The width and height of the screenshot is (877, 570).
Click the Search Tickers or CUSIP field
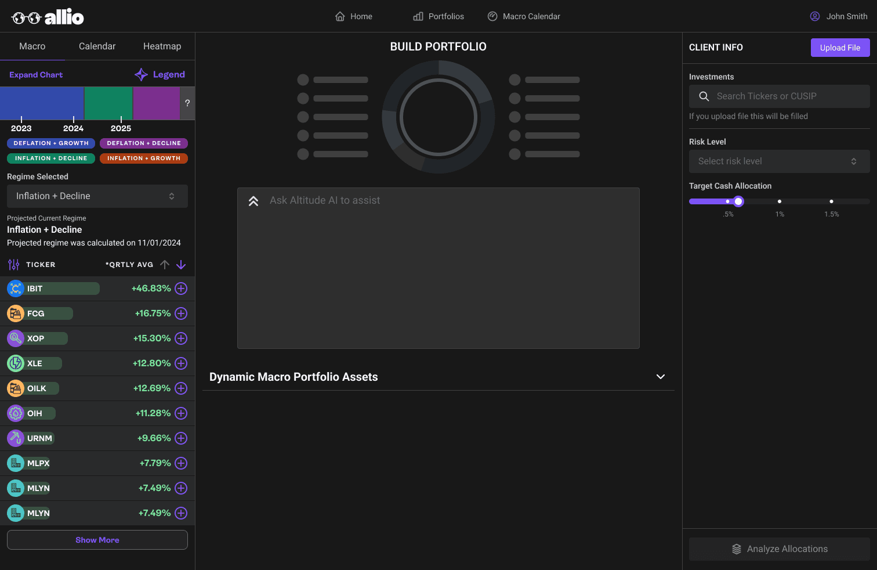(x=779, y=96)
